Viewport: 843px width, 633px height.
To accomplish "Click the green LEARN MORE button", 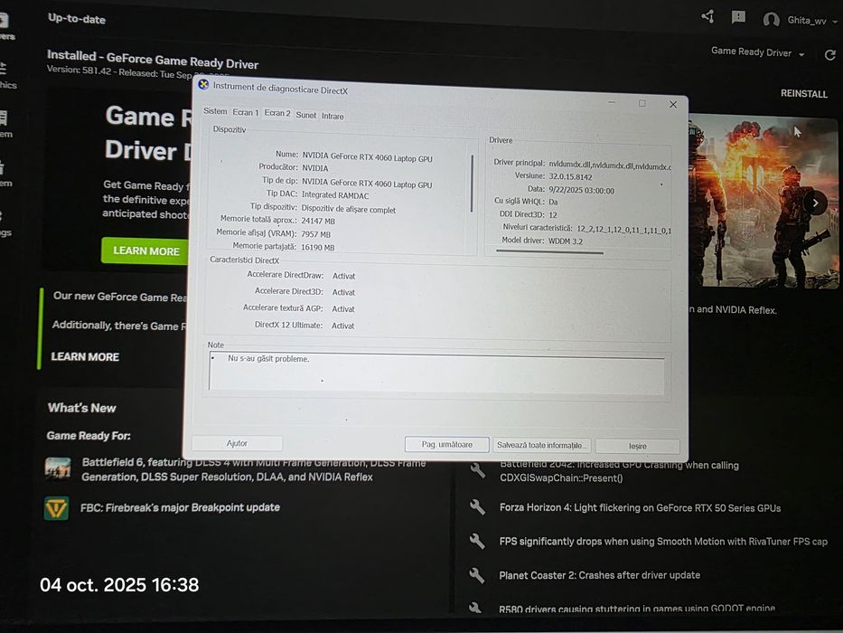I will (x=145, y=250).
